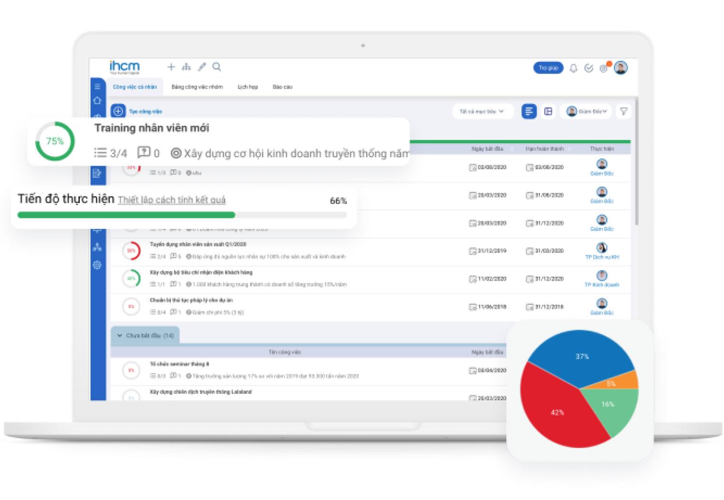Click the progress ring on Tổ chức seminar row
Screen dimensions: 724x500
[x=131, y=370]
